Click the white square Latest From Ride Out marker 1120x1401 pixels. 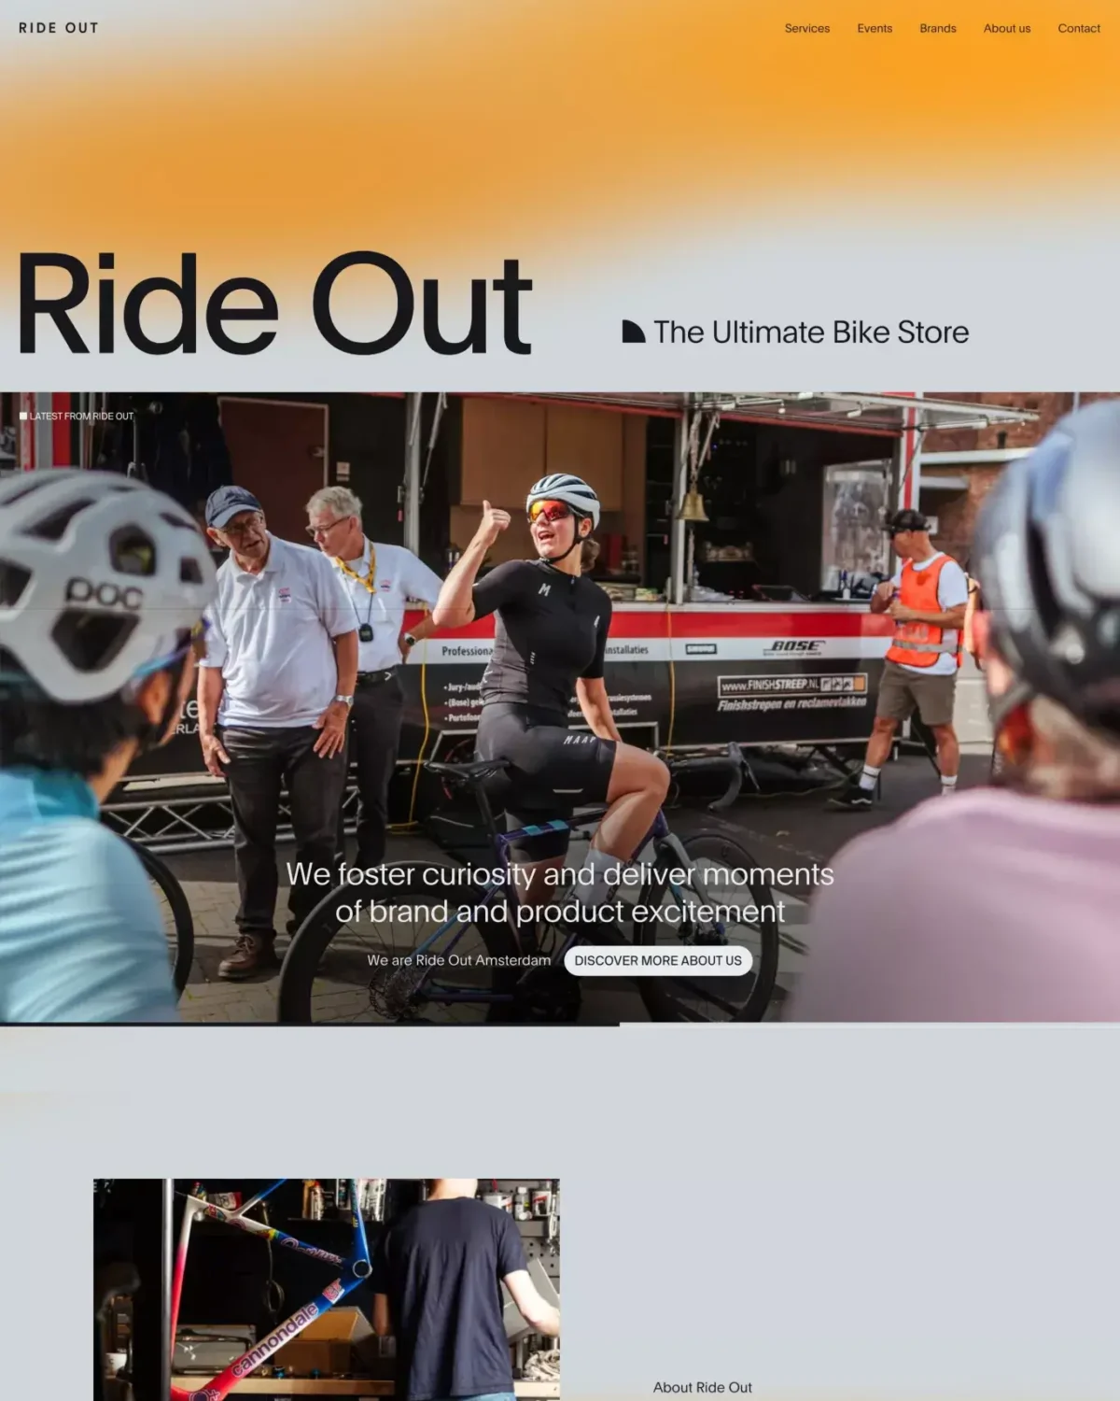pyautogui.click(x=23, y=416)
